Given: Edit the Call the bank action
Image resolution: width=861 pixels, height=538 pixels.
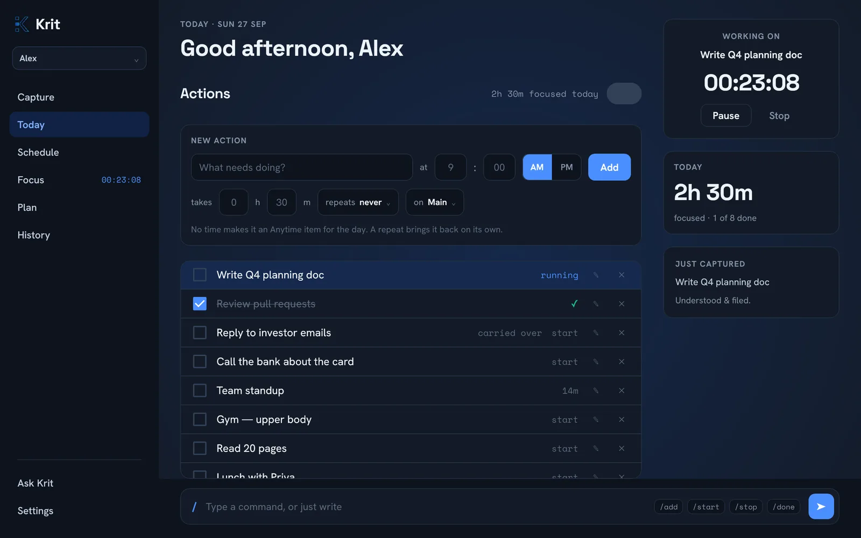Looking at the screenshot, I should coord(596,362).
